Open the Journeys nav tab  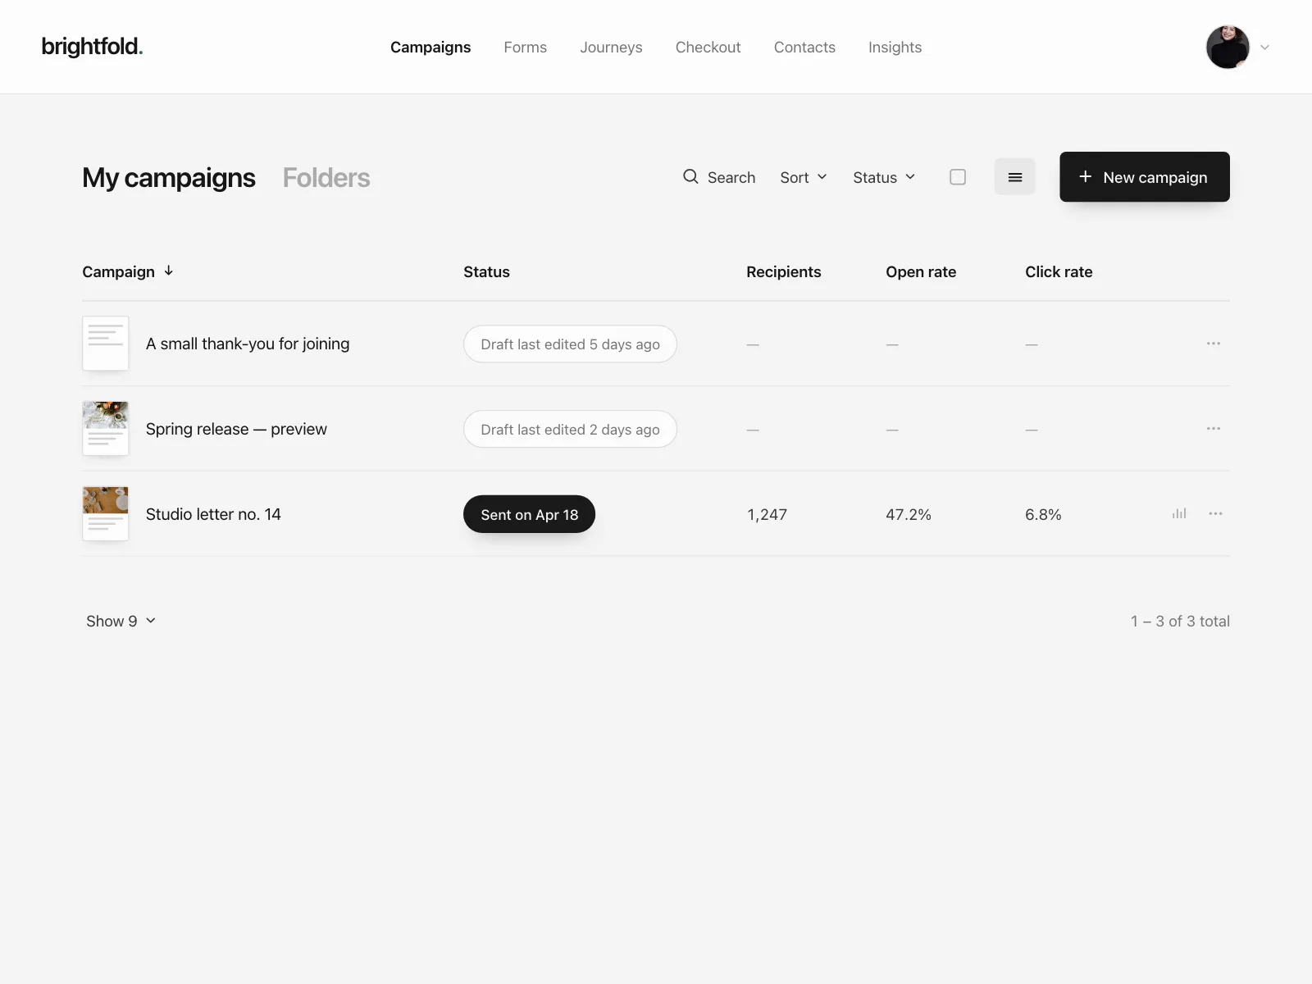point(611,47)
